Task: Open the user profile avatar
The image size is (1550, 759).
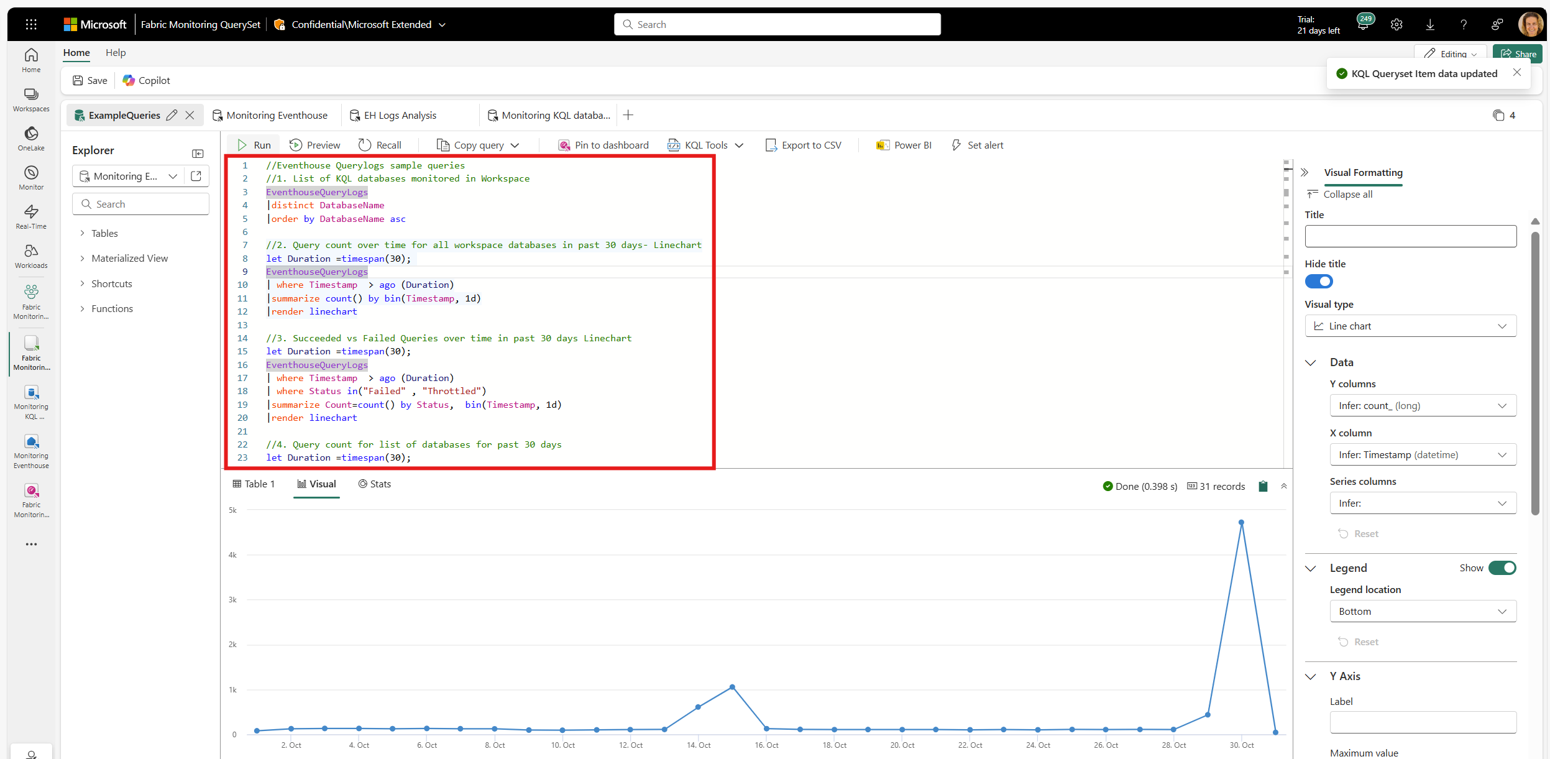Action: 1530,24
